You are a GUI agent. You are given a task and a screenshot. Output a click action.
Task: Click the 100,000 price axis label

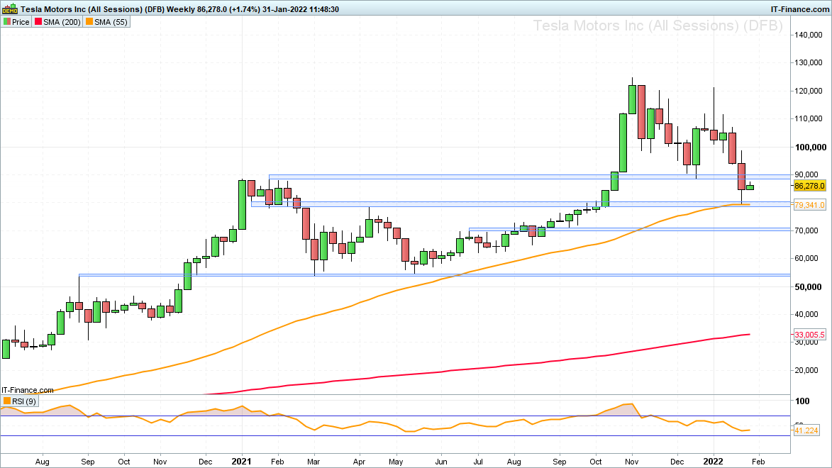point(810,147)
